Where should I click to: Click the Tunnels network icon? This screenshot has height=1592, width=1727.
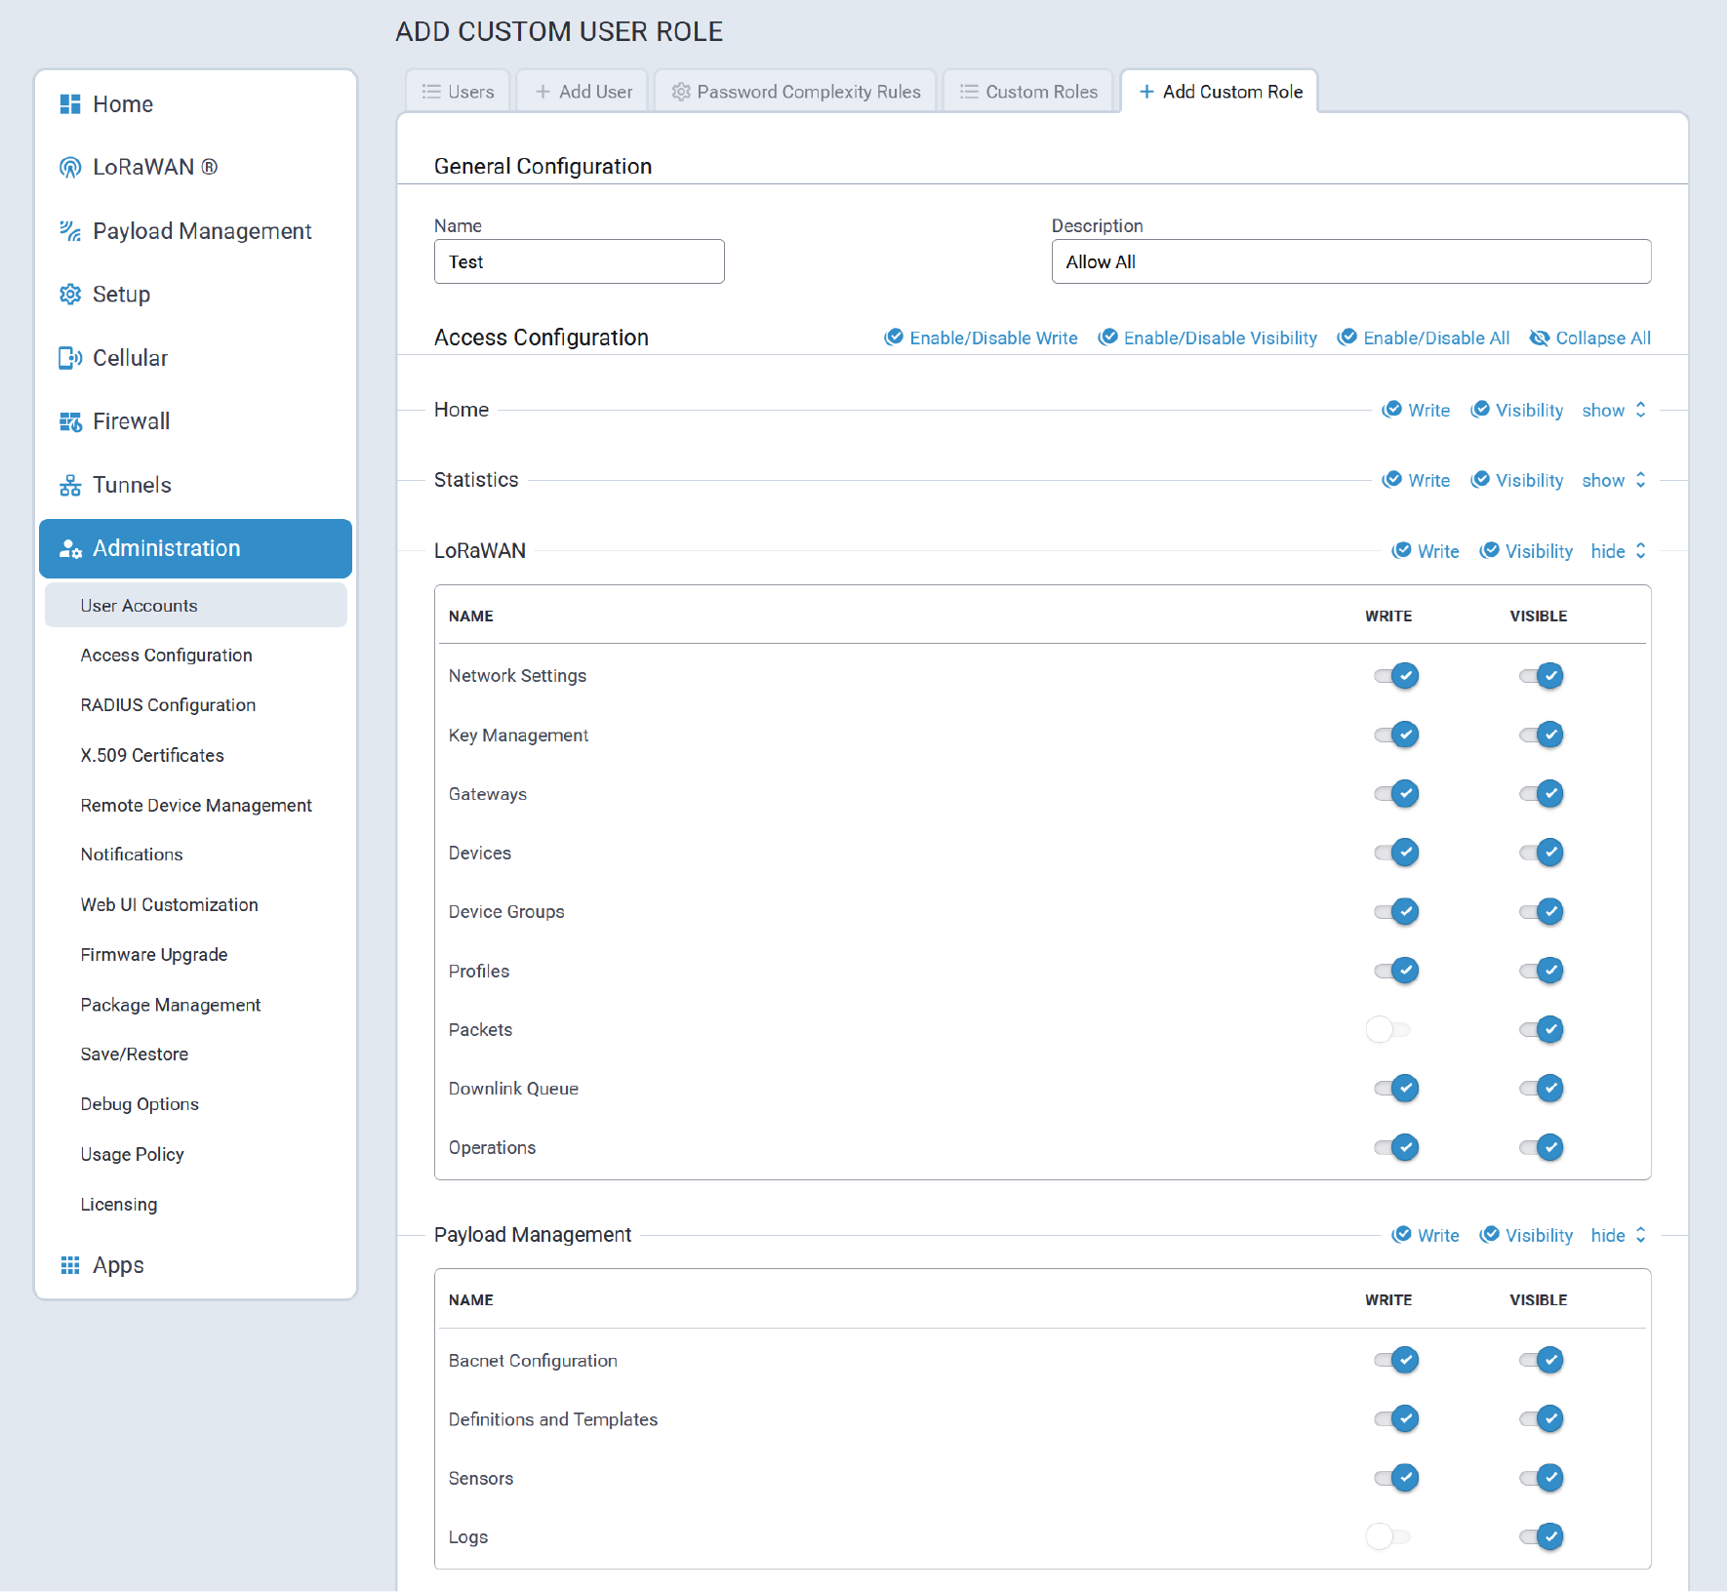click(69, 485)
